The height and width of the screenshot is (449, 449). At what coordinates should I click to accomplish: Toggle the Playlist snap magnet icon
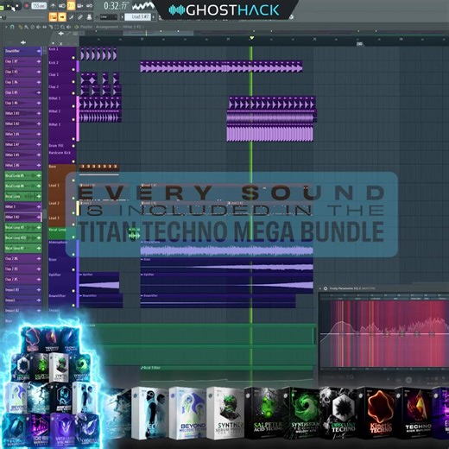point(12,27)
